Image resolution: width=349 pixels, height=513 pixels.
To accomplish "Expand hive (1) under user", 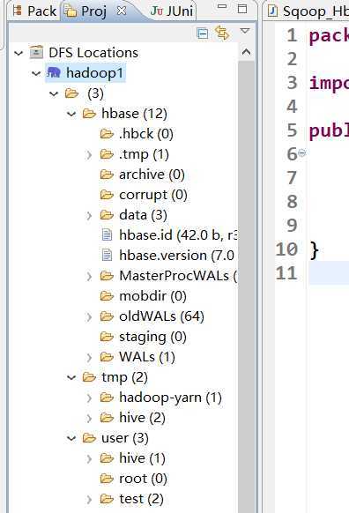I will tap(89, 458).
